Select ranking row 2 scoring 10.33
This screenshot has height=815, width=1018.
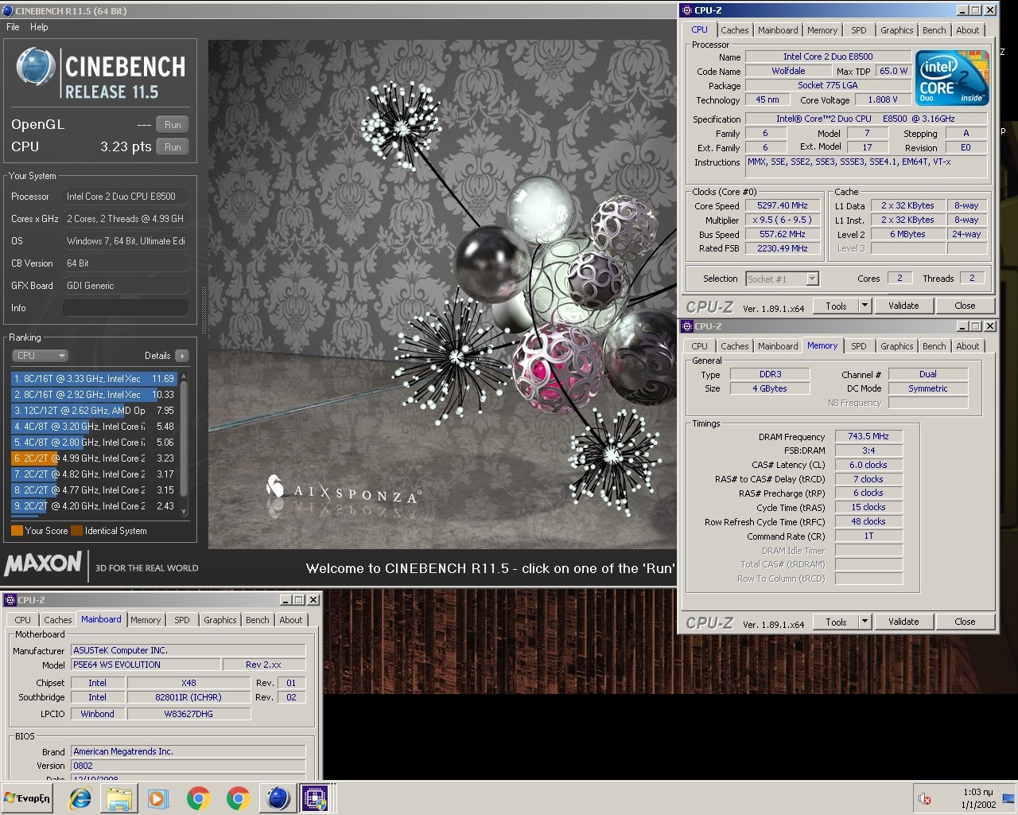95,395
